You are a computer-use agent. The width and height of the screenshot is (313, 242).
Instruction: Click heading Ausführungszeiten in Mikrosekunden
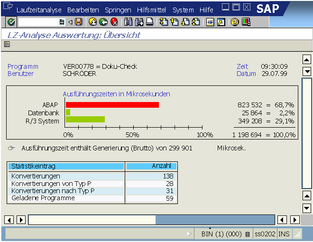click(x=117, y=94)
